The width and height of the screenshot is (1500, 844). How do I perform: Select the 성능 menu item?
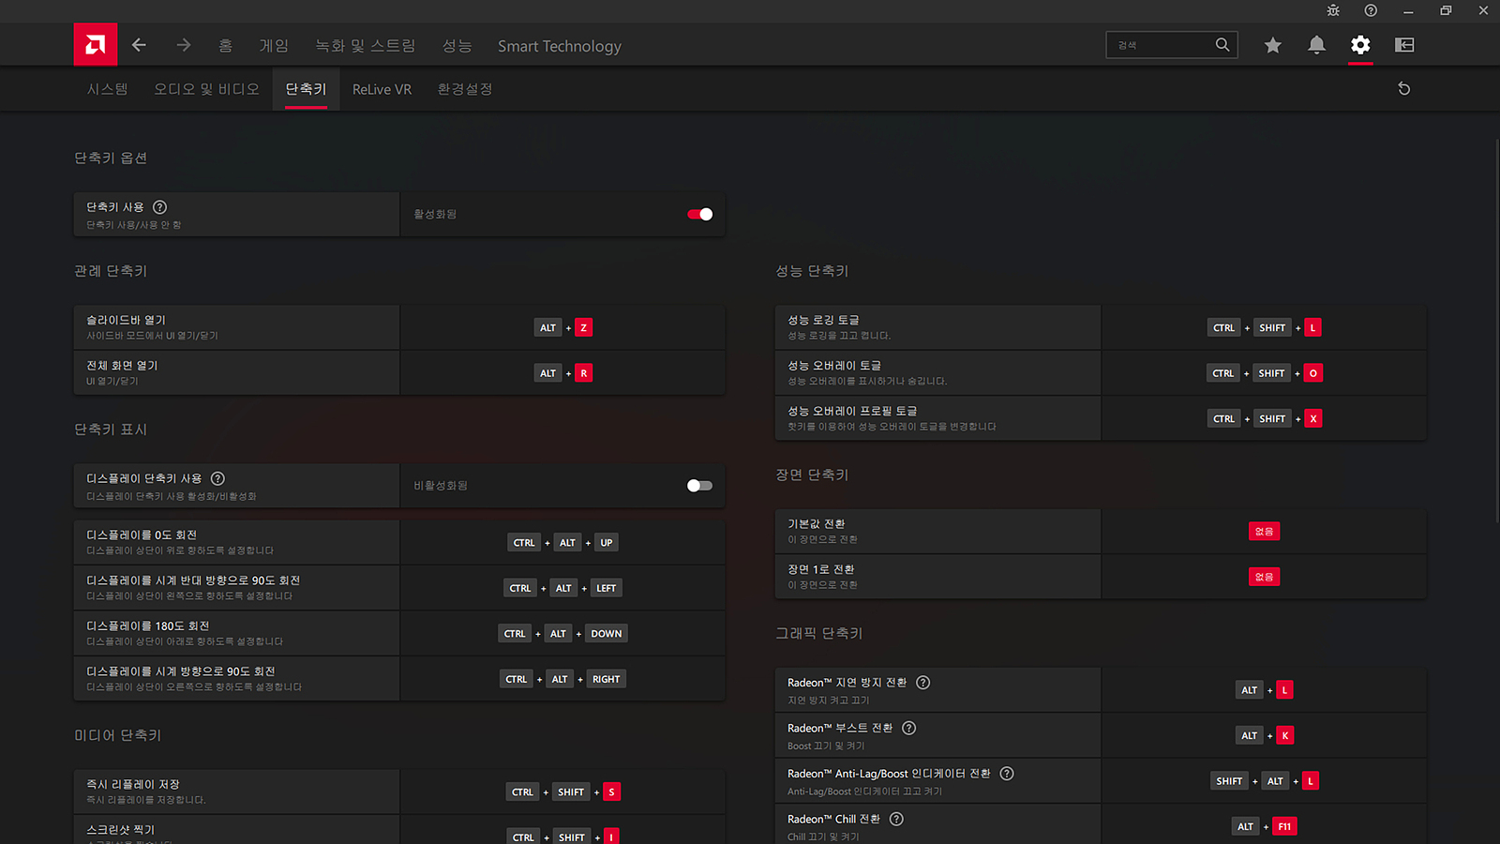tap(457, 46)
